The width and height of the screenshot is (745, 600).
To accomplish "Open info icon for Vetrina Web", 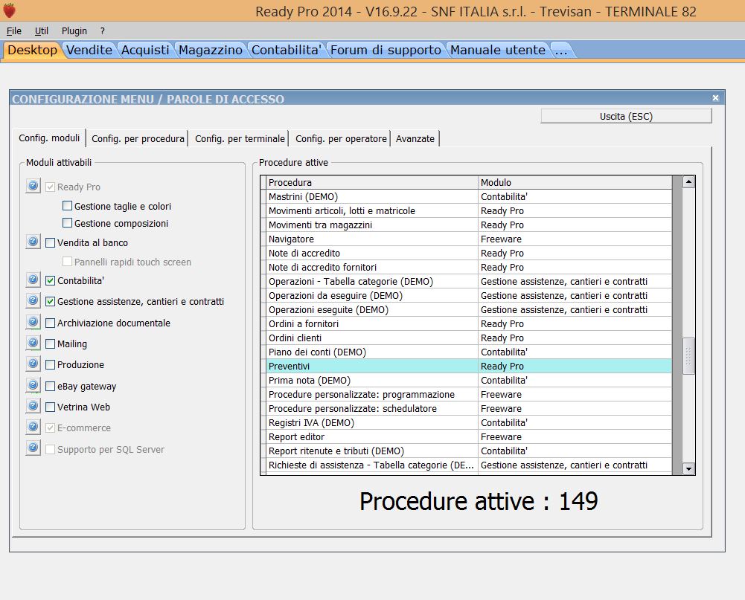I will click(x=33, y=406).
